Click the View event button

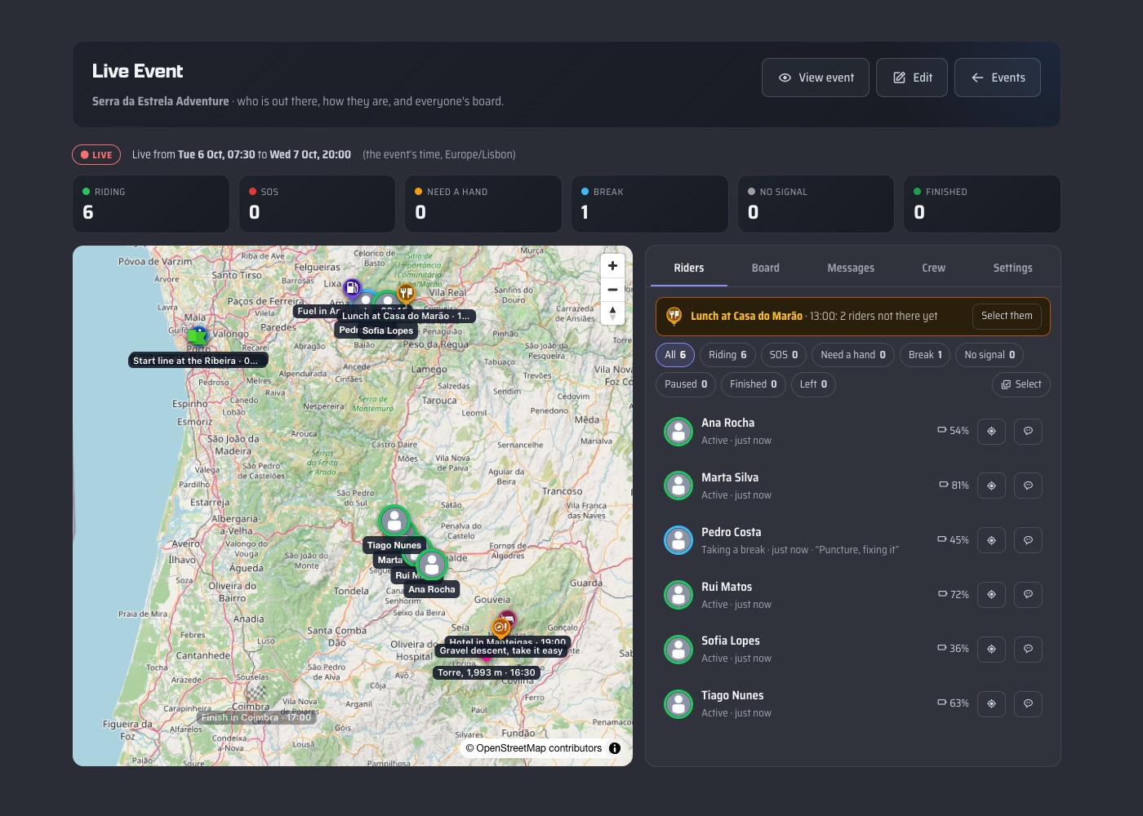(x=816, y=78)
